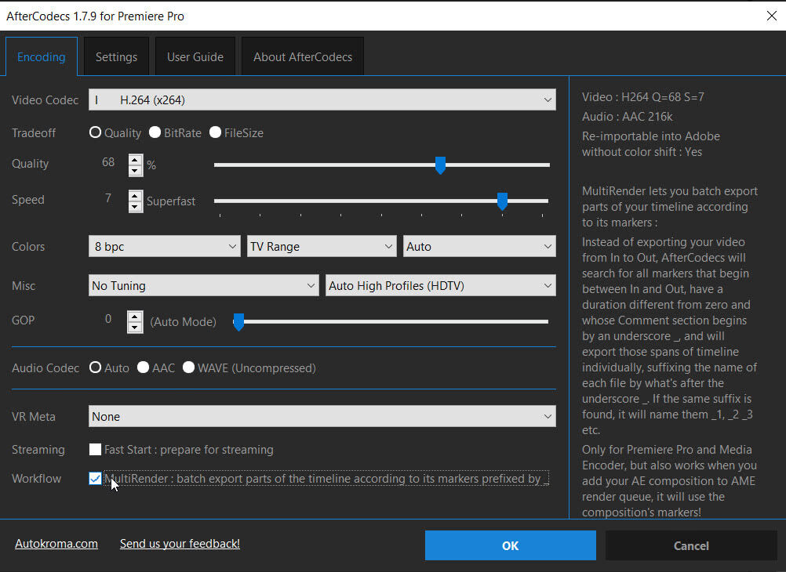The height and width of the screenshot is (572, 786).
Task: Choose WAVE (Uncompressed) audio codec
Action: pos(188,367)
